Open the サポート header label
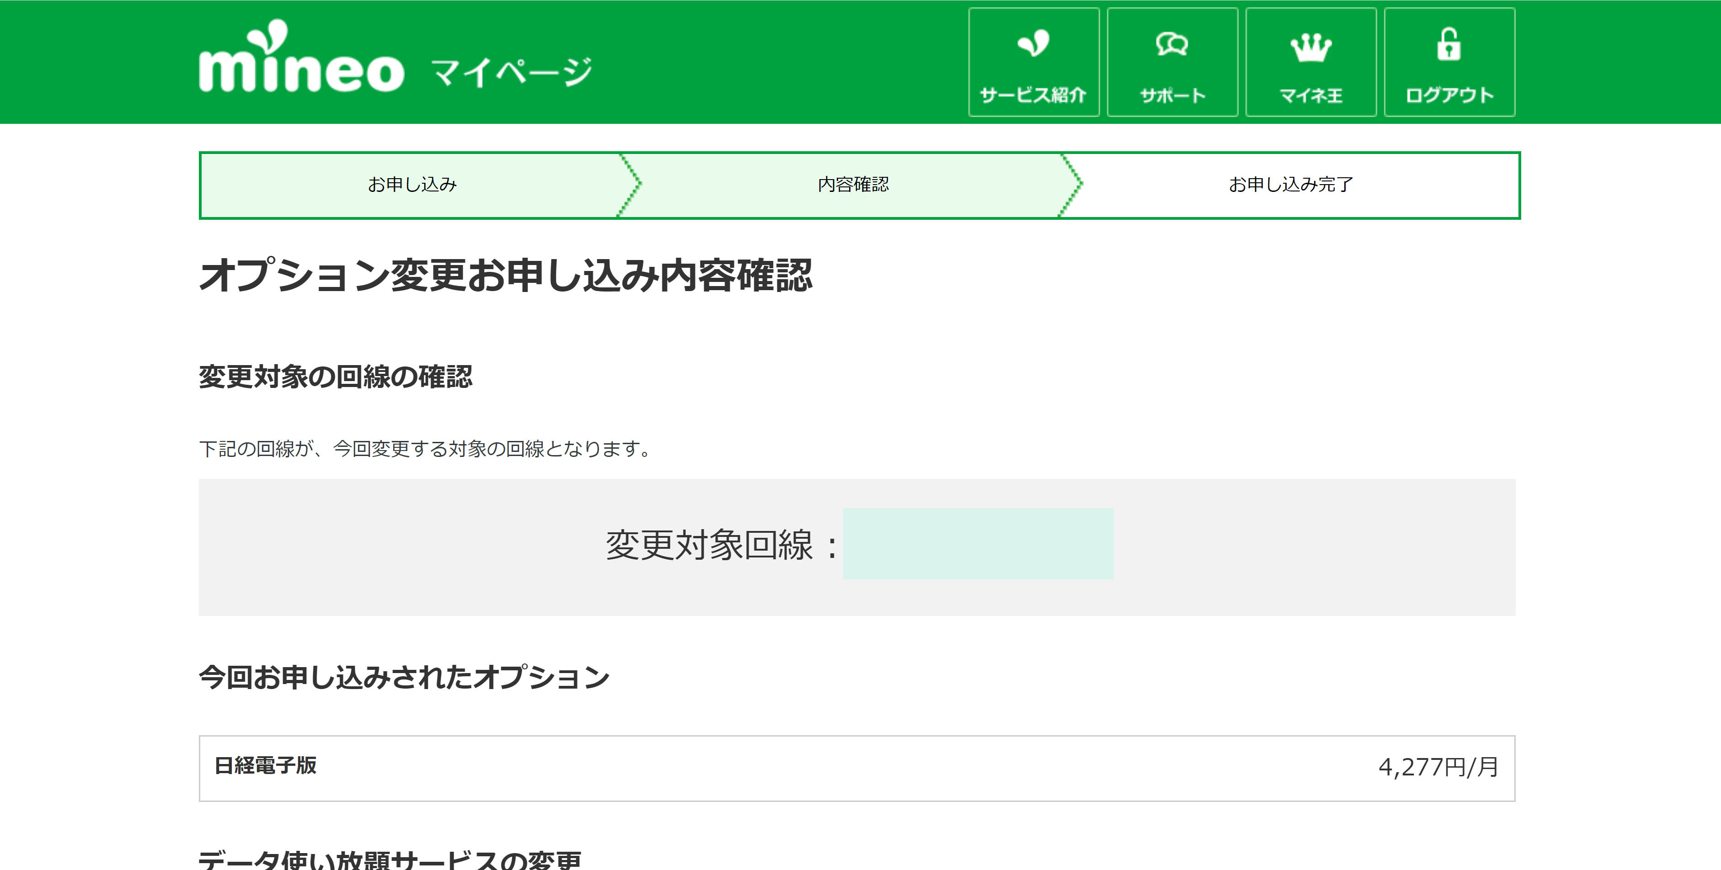The image size is (1721, 870). (x=1172, y=95)
